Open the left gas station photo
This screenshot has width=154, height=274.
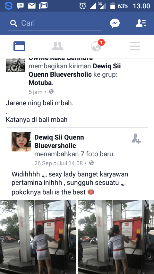coord(38,237)
